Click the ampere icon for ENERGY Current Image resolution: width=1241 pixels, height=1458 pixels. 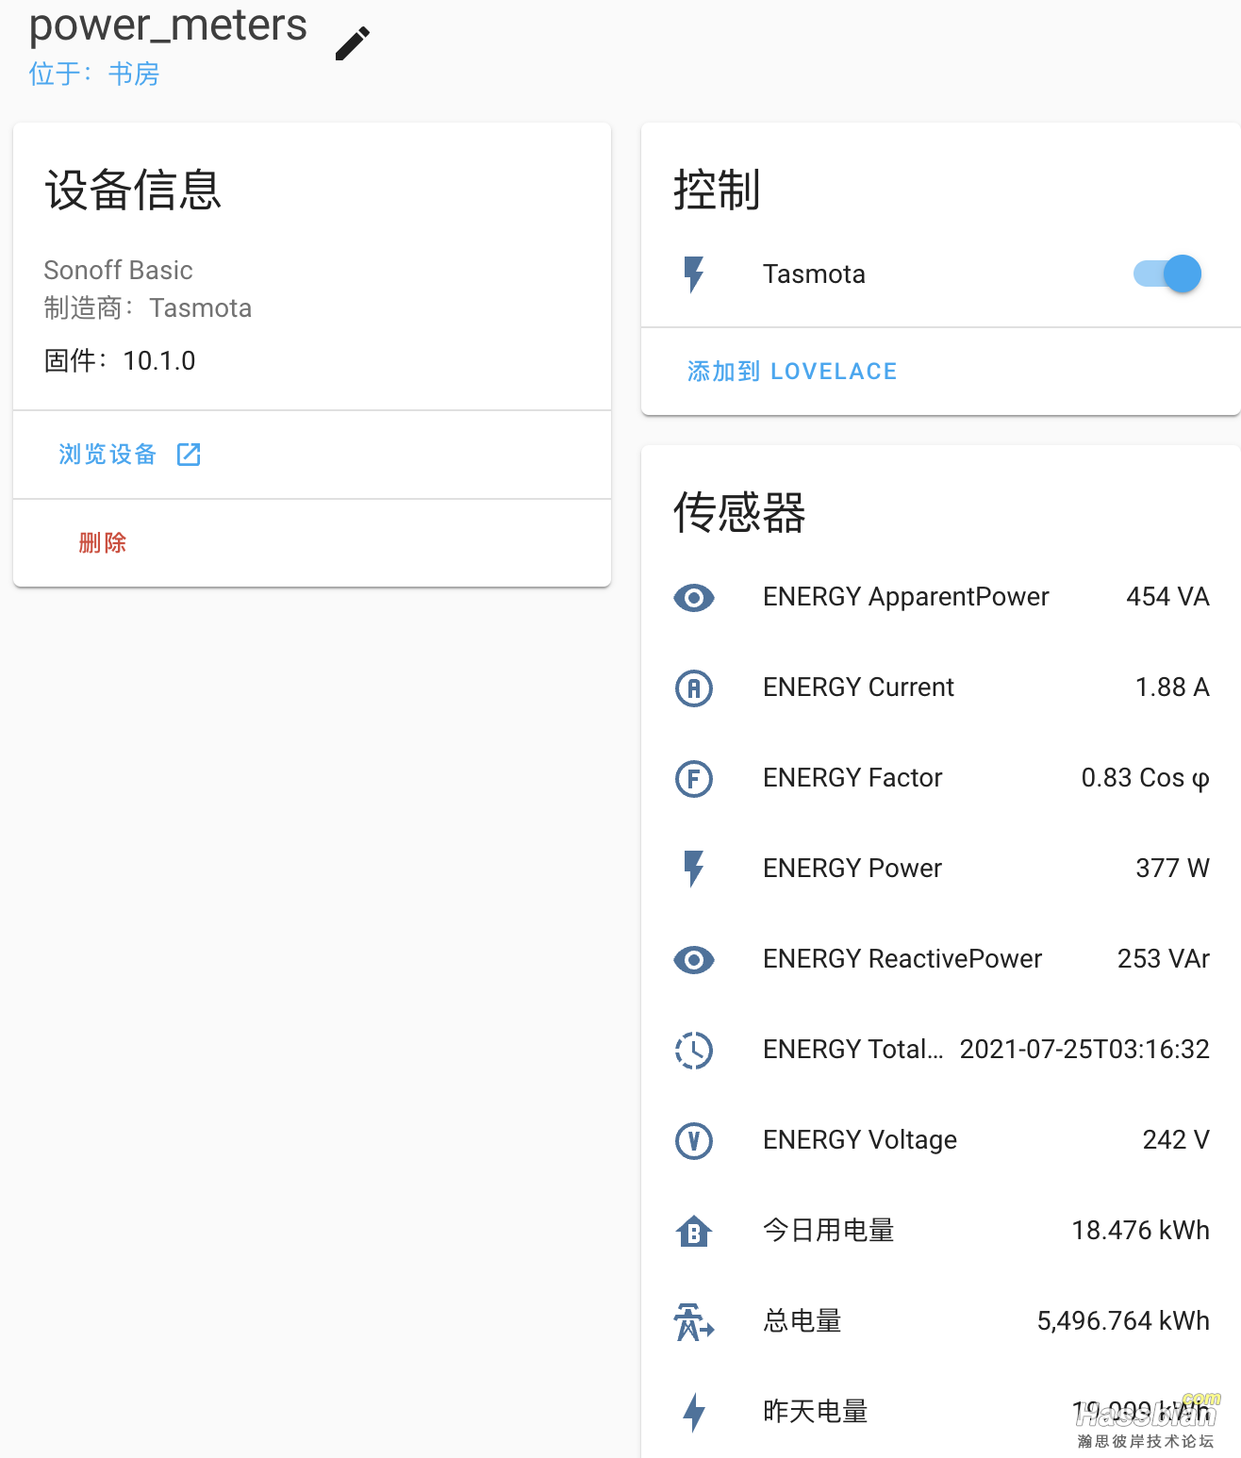click(694, 688)
